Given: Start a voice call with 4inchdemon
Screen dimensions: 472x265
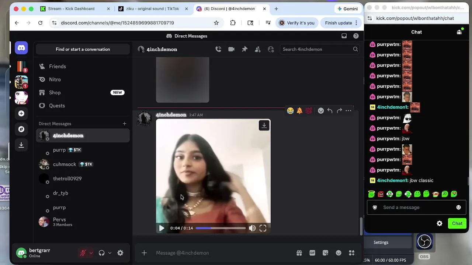Looking at the screenshot, I should [218, 49].
